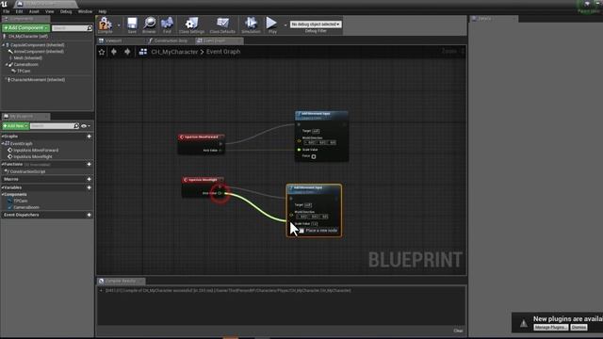Select CameraBoom in Components tree

26,65
